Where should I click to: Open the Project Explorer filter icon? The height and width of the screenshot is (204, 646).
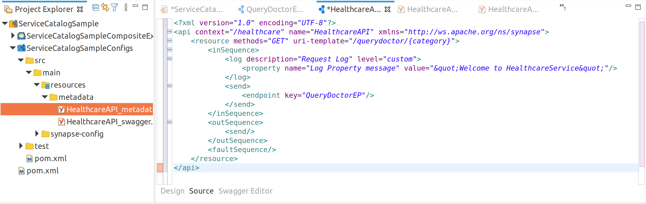click(114, 7)
